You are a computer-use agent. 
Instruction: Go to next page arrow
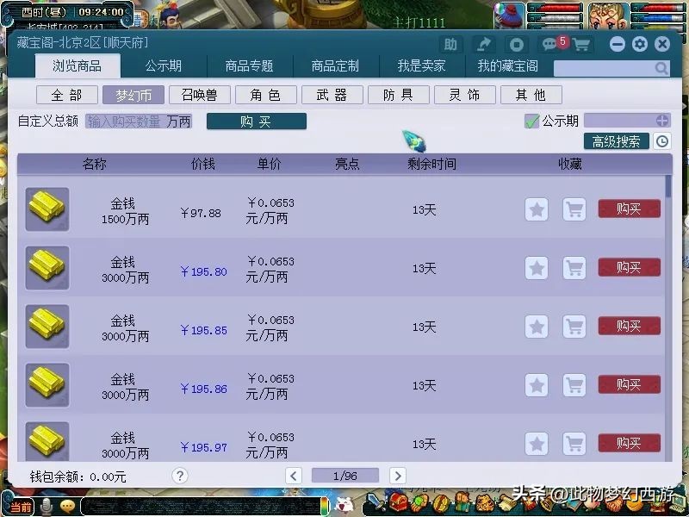point(397,476)
